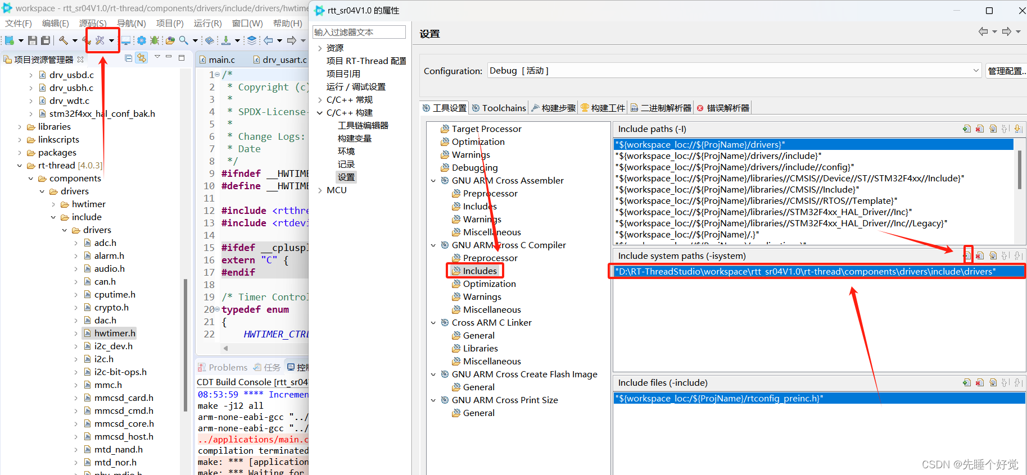
Task: Open the 运行(R) menu
Action: (208, 23)
